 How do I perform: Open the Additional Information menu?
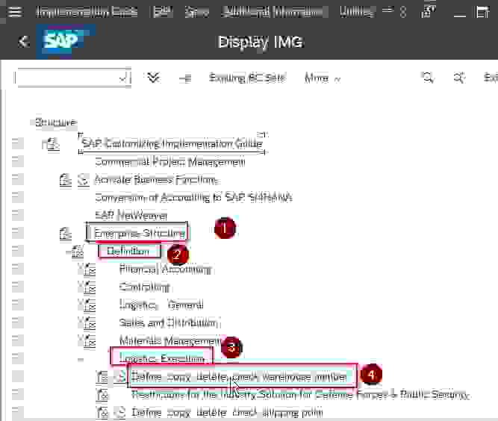point(273,12)
